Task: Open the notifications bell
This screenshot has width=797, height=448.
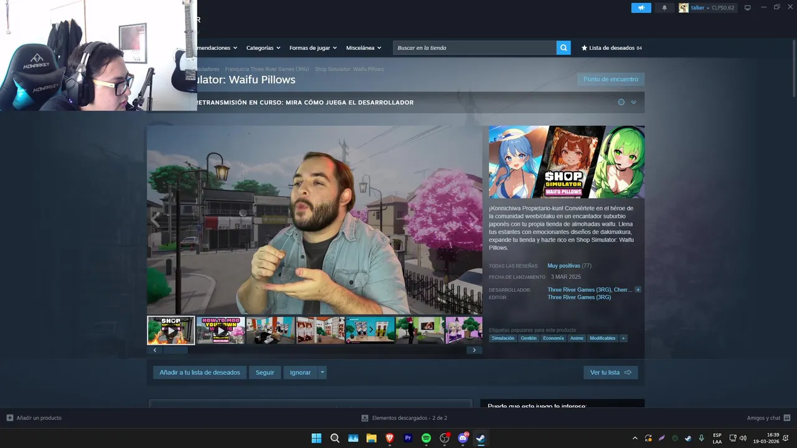Action: (664, 8)
